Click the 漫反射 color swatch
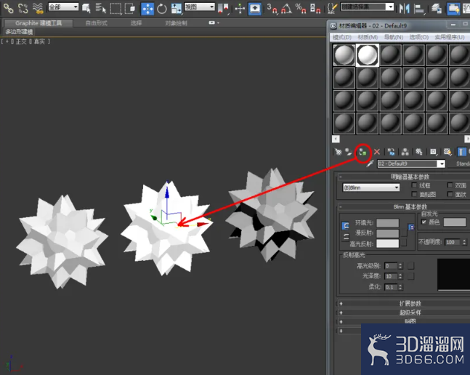 coord(388,233)
